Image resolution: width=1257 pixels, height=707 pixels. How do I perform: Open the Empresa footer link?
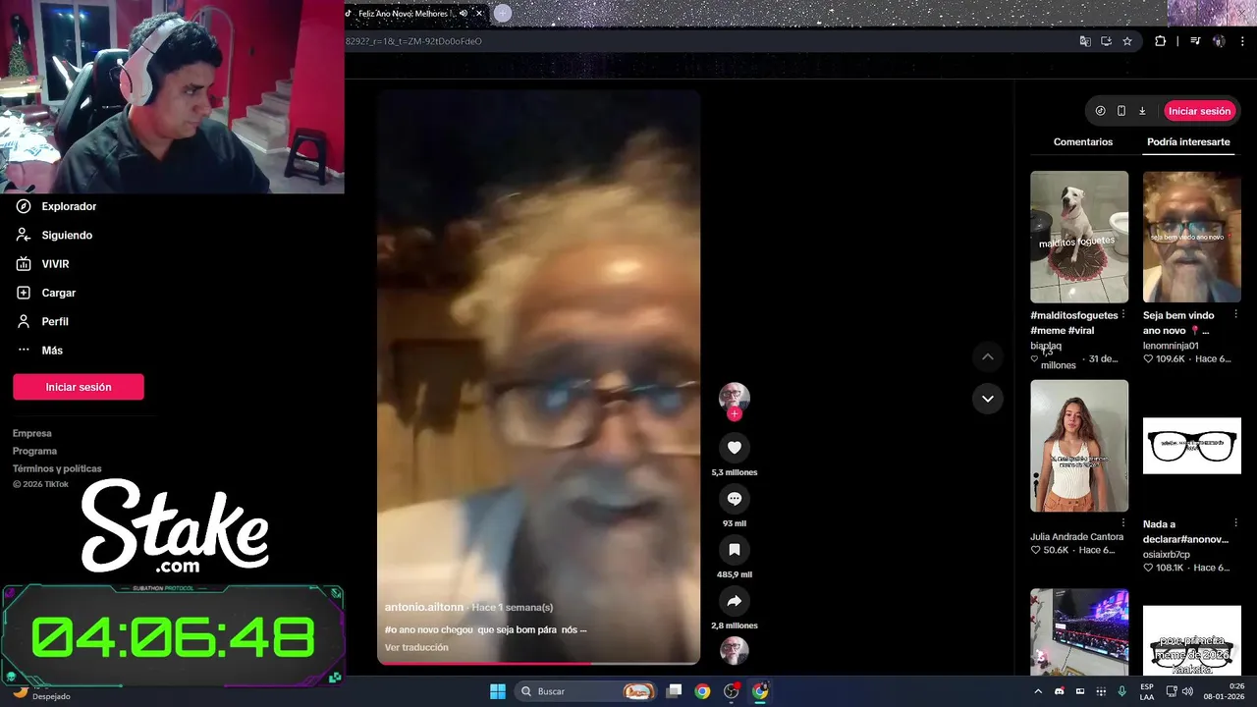pos(32,433)
